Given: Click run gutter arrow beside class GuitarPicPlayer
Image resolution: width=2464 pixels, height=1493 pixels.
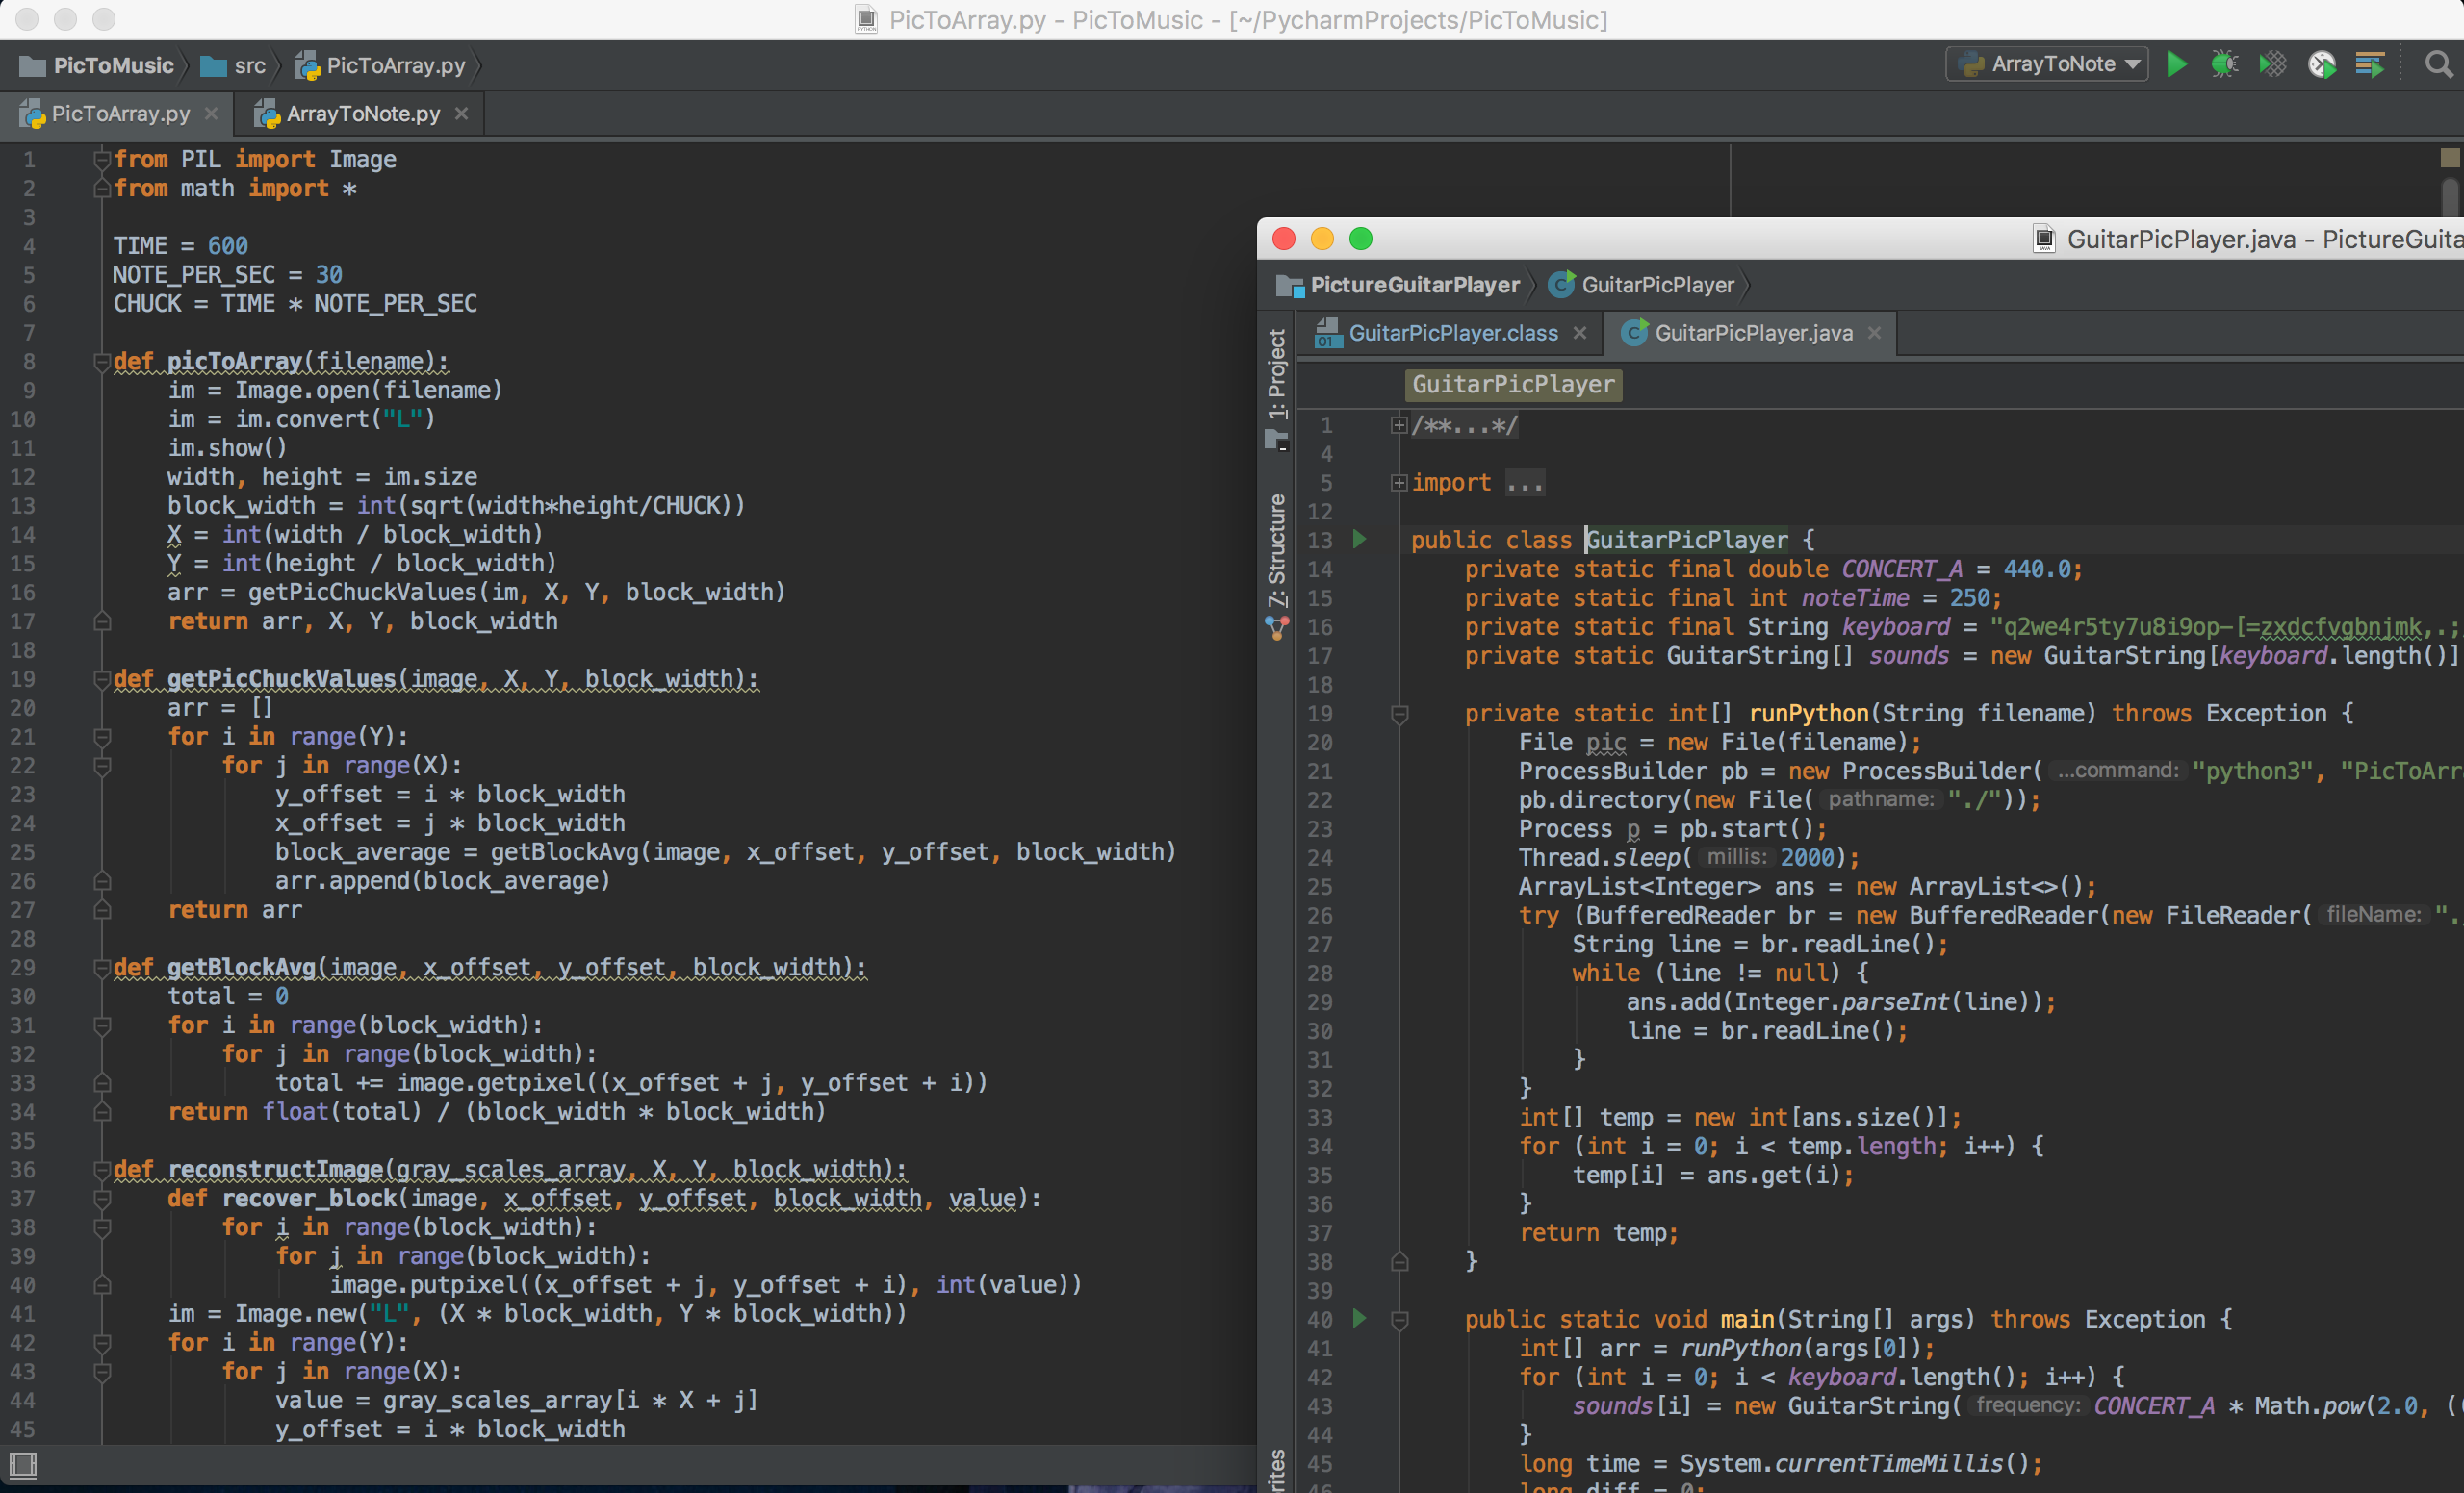Looking at the screenshot, I should pos(1359,540).
